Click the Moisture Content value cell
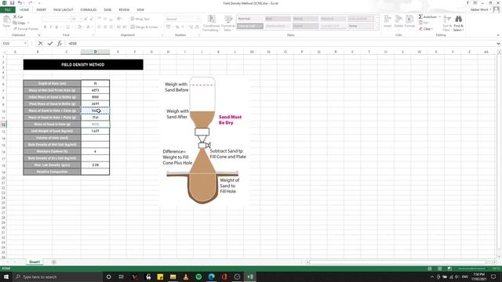Viewport: 502px width, 282px height. click(x=95, y=151)
